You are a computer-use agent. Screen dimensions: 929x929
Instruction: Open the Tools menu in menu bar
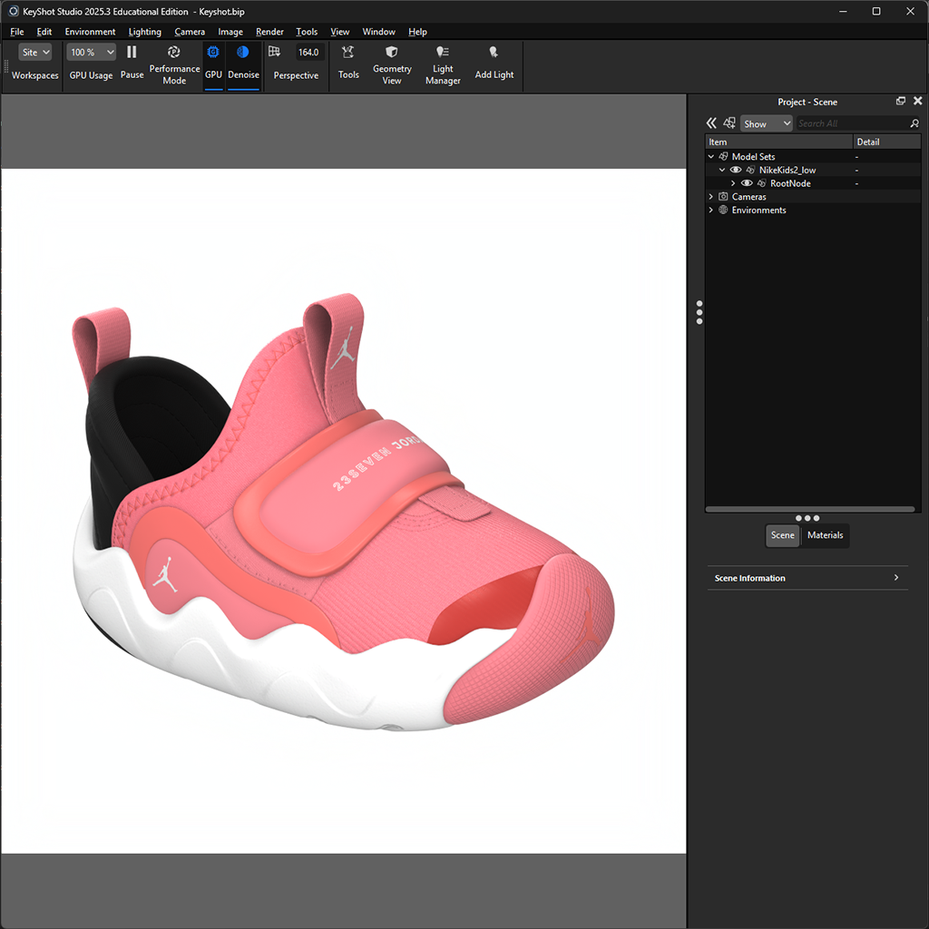[307, 32]
